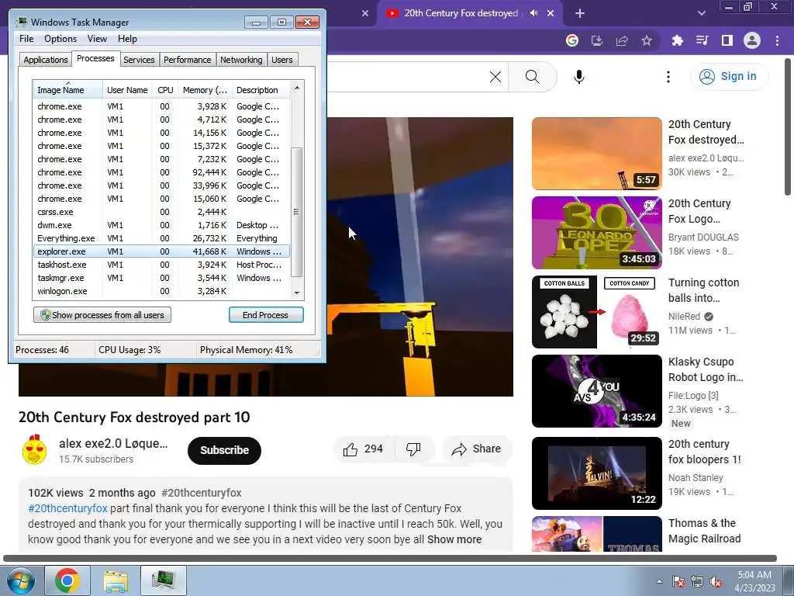Open the Options menu in Task Manager
The image size is (794, 596).
[x=60, y=39]
